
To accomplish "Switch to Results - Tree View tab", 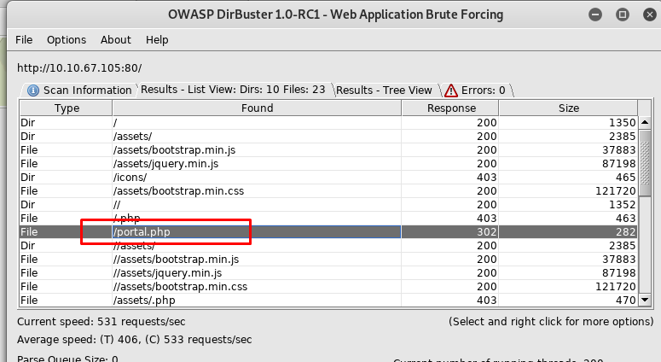I will click(x=384, y=90).
